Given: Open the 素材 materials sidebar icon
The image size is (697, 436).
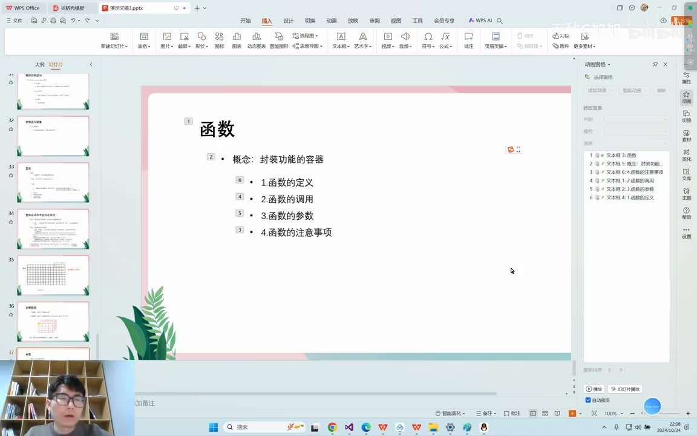Looking at the screenshot, I should click(686, 136).
